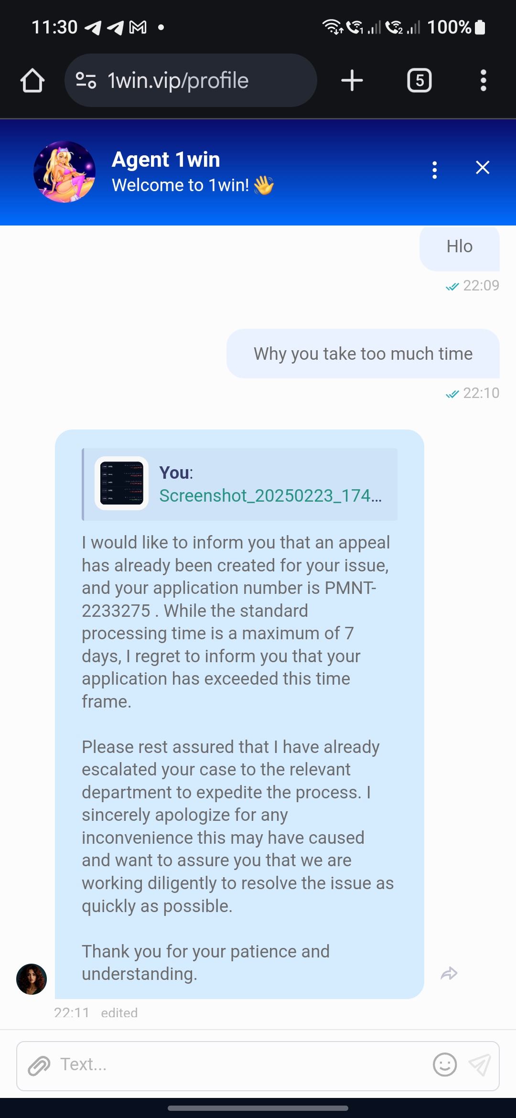
Task: Open chat options three-dot menu
Action: click(x=434, y=170)
